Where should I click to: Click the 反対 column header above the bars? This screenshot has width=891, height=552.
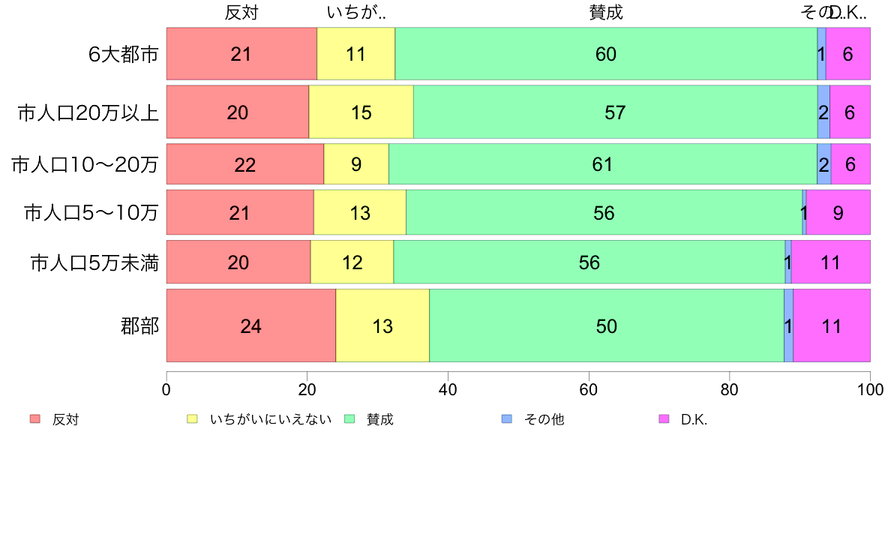click(x=241, y=13)
